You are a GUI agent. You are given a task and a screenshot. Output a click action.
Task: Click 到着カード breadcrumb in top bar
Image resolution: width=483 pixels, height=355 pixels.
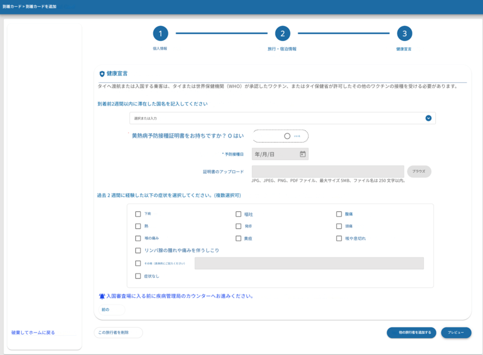(x=11, y=7)
